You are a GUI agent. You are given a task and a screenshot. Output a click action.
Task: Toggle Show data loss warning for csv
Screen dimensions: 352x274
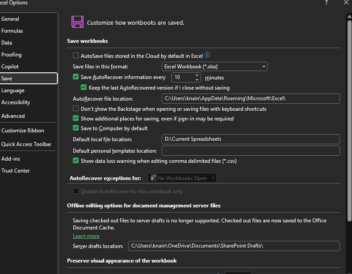click(76, 161)
